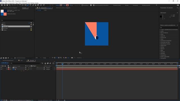Open the viewer resolution dropdown
This screenshot has width=180, height=101.
pyautogui.click(x=46, y=58)
